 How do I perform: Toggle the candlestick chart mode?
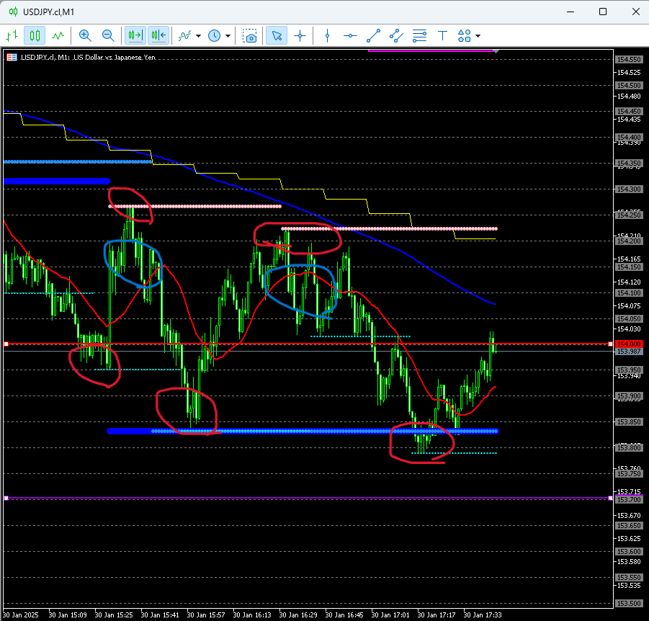[35, 35]
